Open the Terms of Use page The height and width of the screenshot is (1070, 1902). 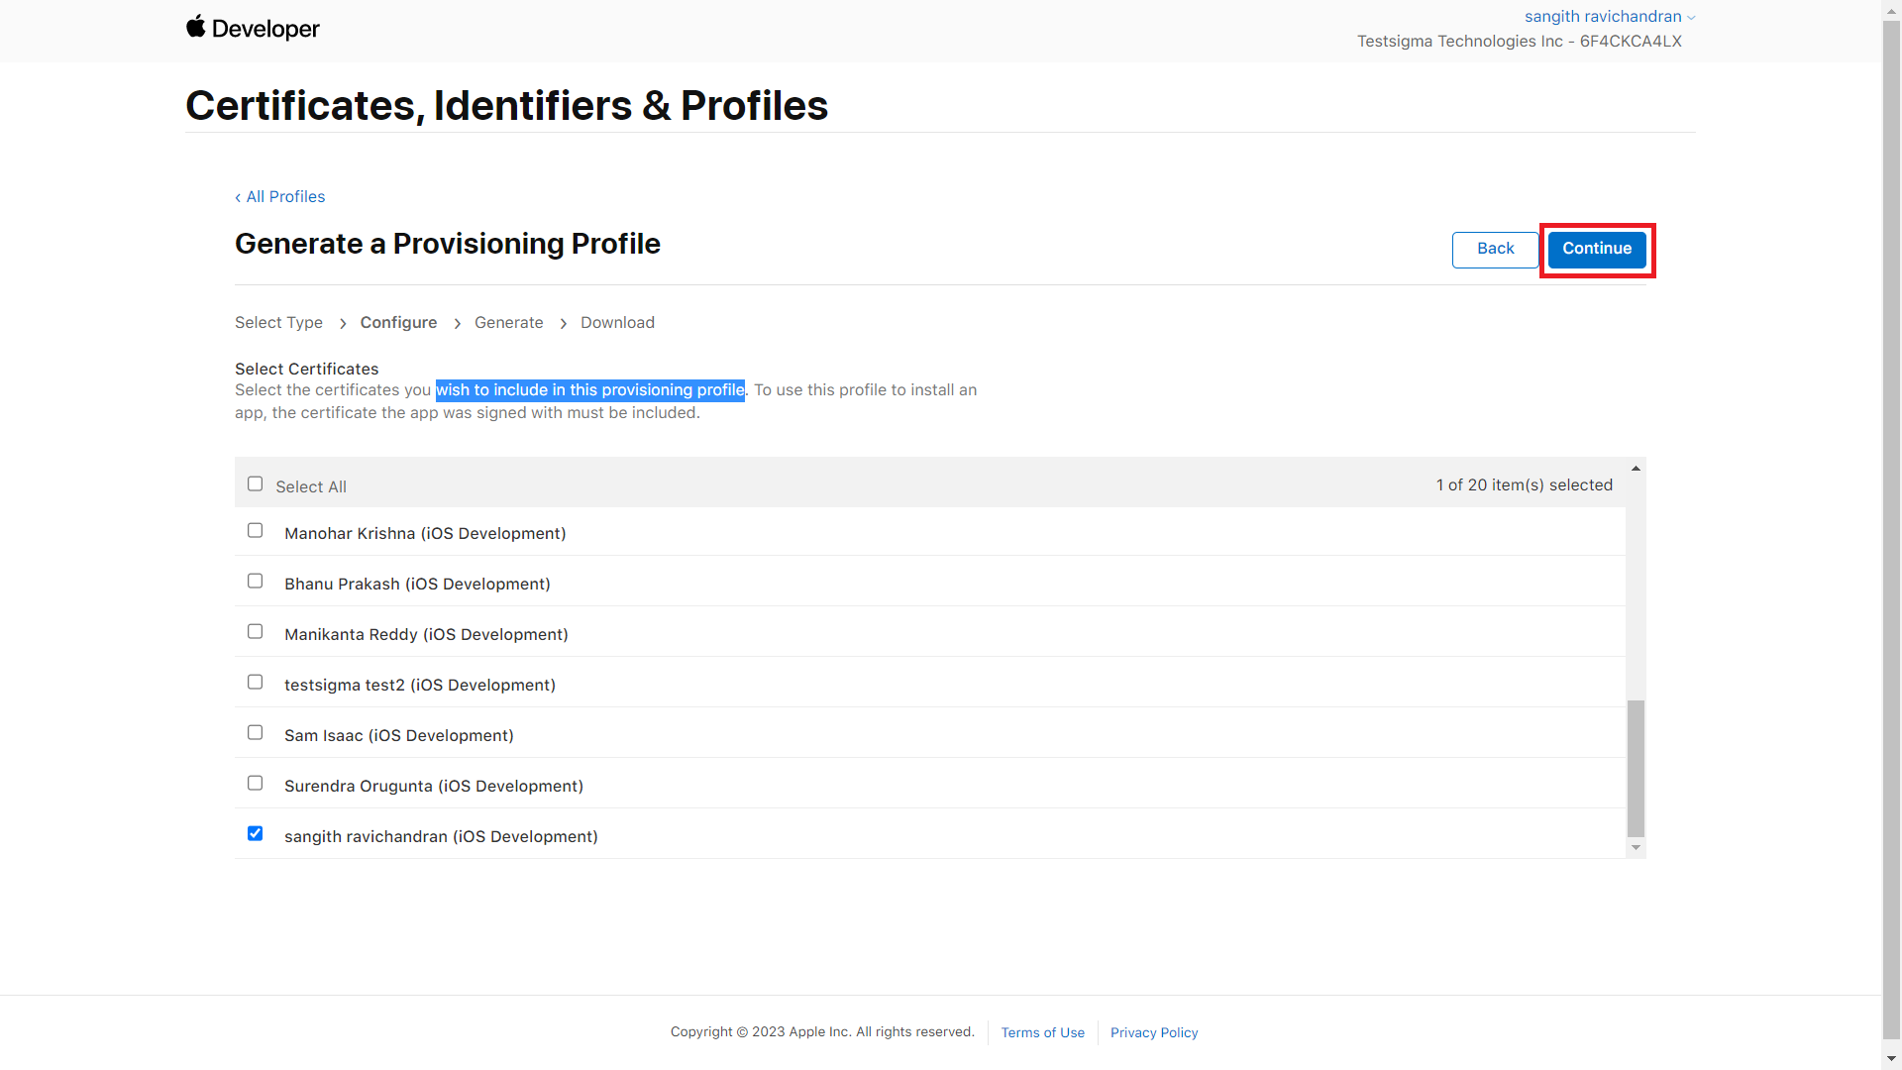click(x=1042, y=1030)
